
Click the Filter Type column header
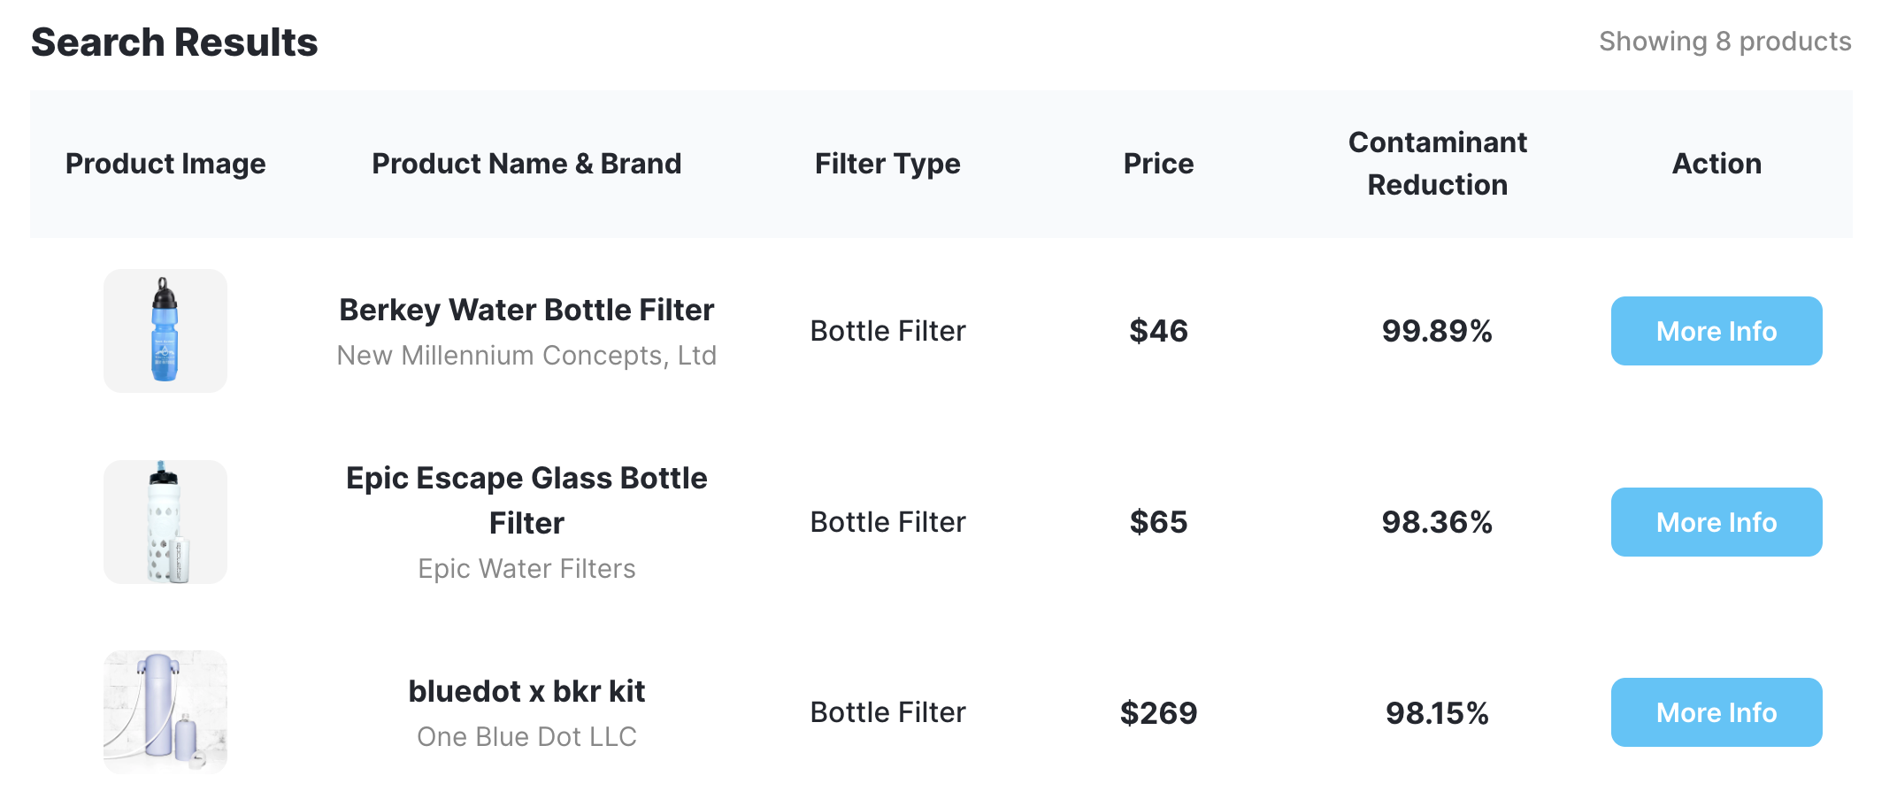887,164
